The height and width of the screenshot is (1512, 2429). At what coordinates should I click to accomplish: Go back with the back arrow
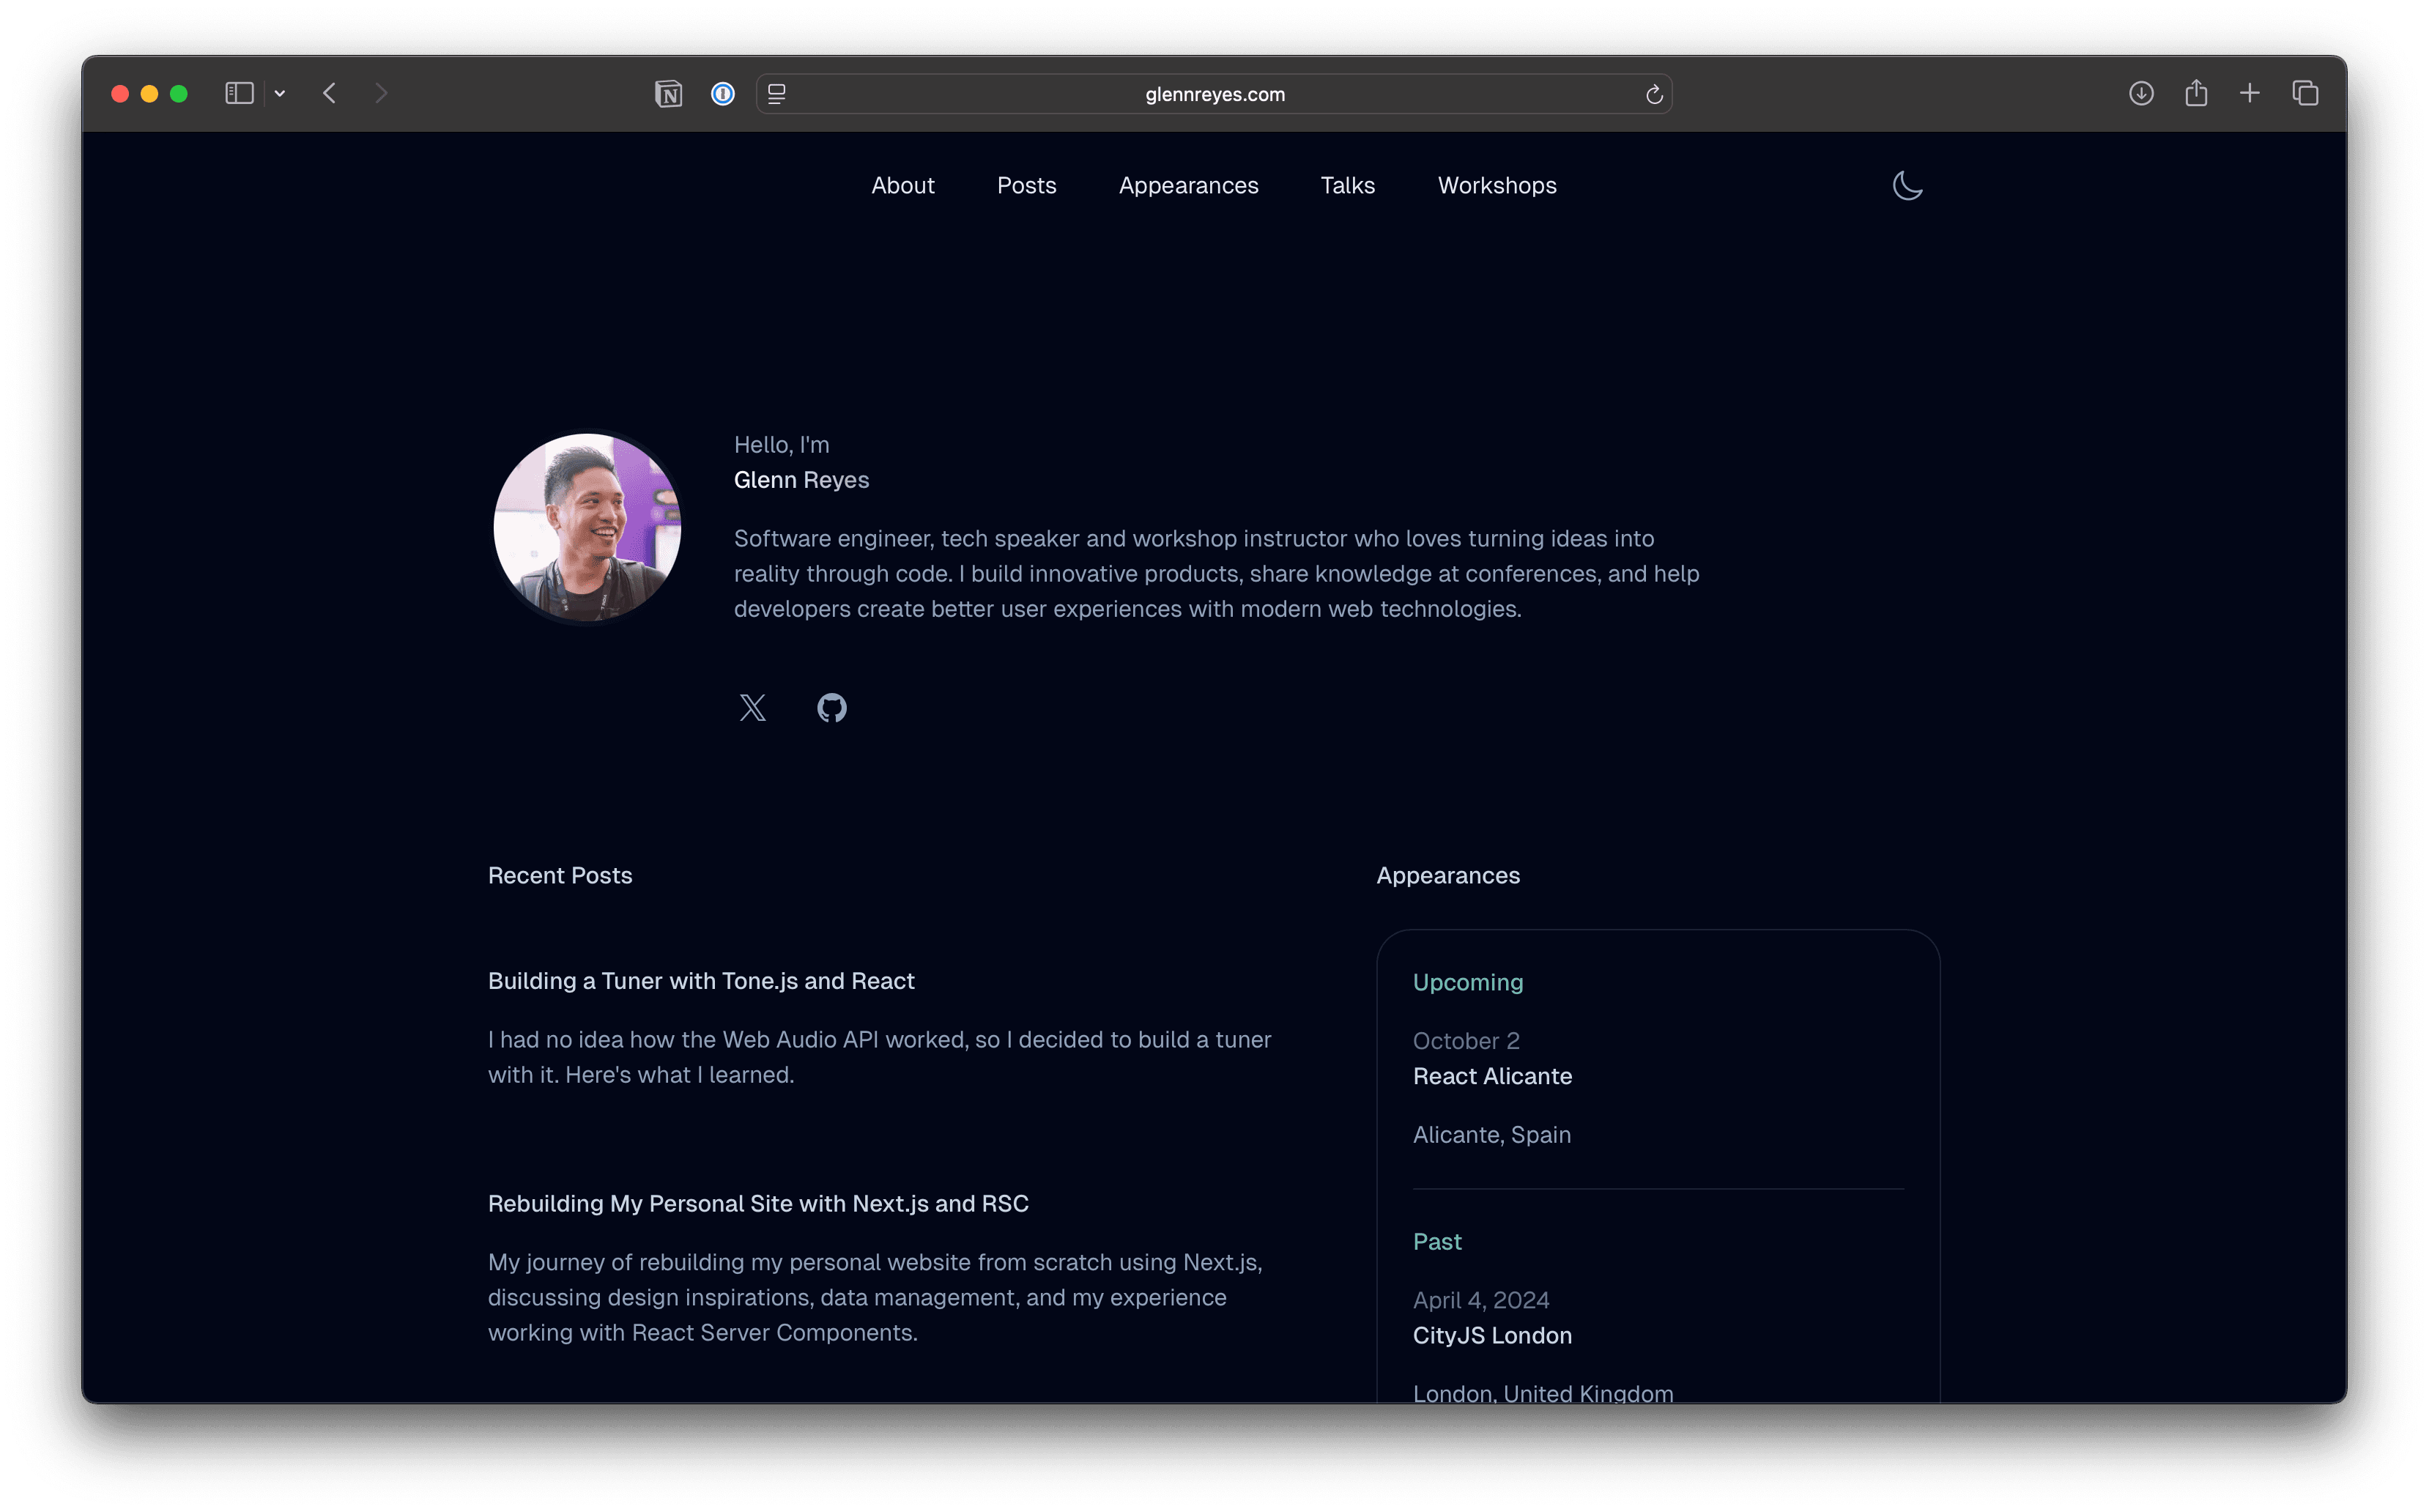(330, 93)
